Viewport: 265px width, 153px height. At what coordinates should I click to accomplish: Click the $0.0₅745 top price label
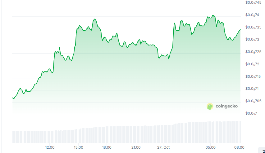[253, 3]
